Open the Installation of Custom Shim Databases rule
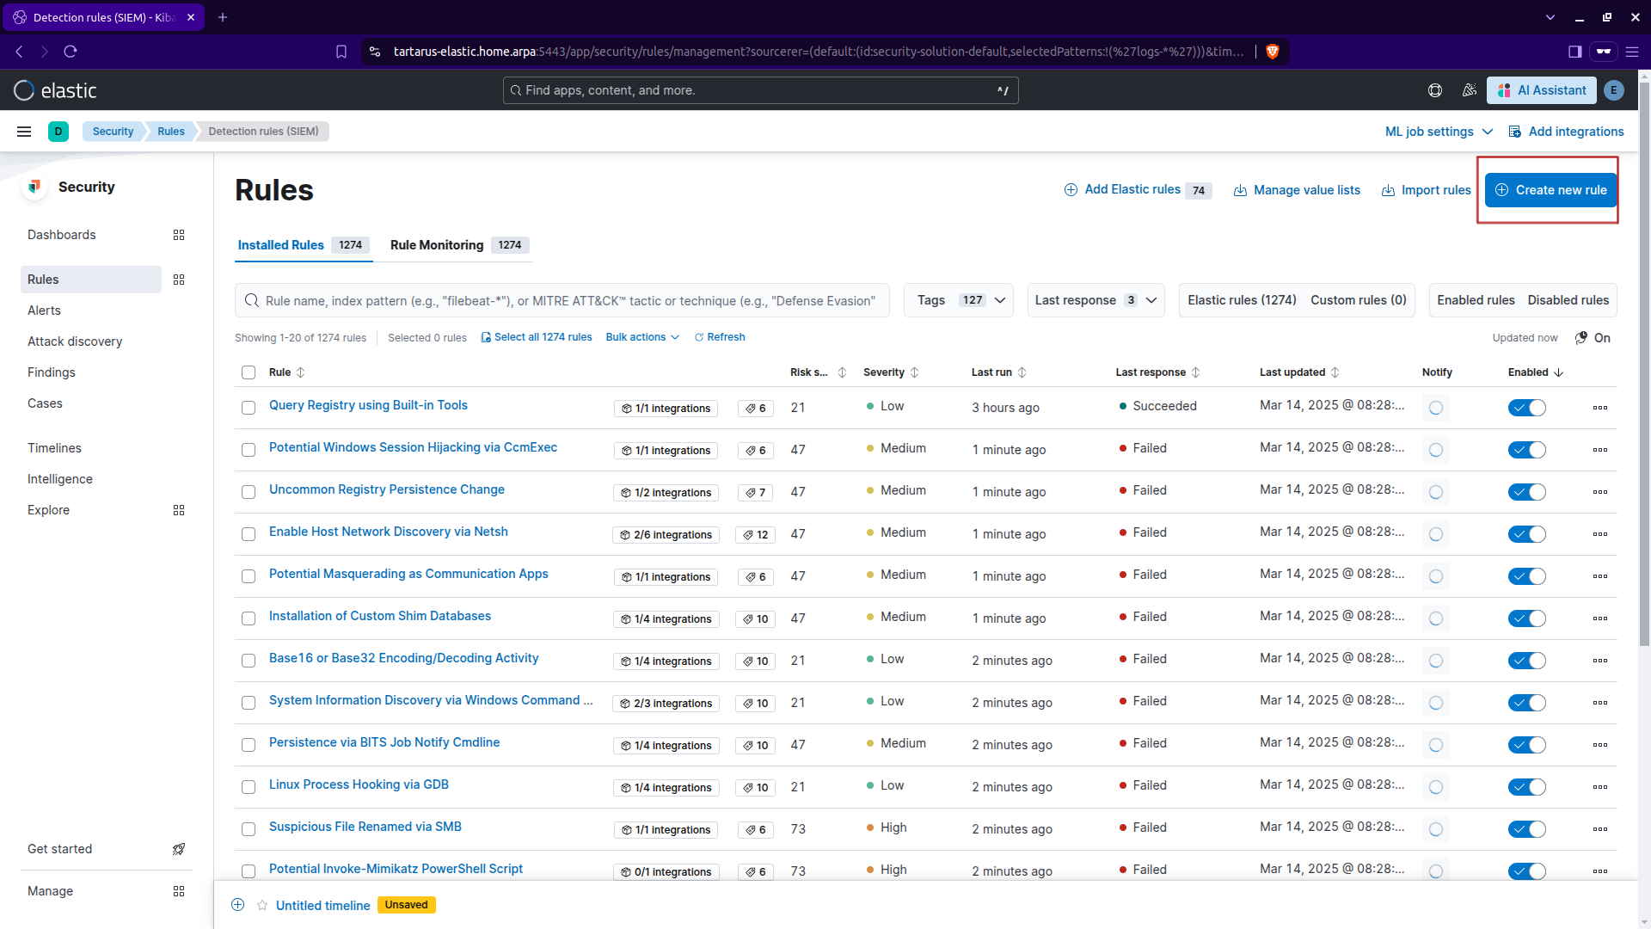Image resolution: width=1651 pixels, height=929 pixels. (x=379, y=616)
